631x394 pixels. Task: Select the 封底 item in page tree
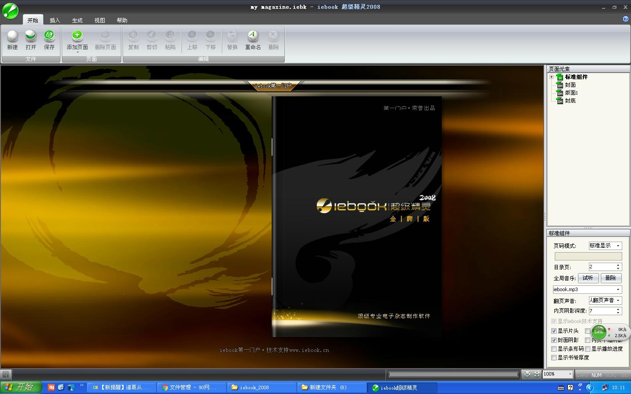[x=570, y=101]
